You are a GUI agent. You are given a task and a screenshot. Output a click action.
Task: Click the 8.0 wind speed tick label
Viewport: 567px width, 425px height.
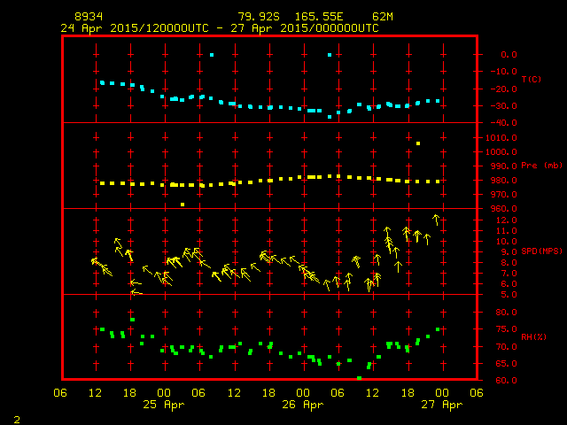point(509,263)
